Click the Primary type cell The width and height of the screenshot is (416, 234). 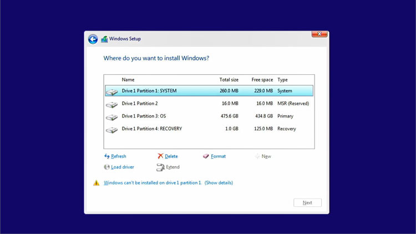[285, 116]
